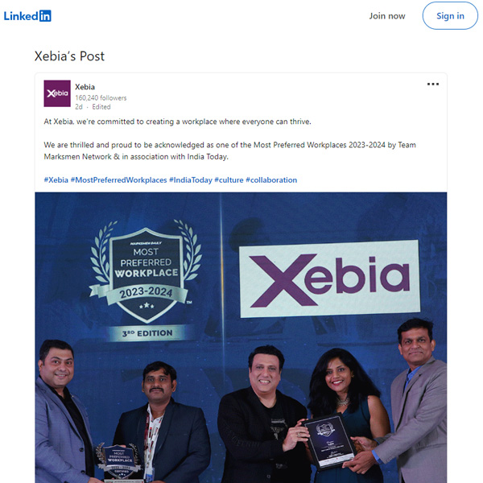This screenshot has width=483, height=483.
Task: Click the Join now link
Action: (x=387, y=16)
